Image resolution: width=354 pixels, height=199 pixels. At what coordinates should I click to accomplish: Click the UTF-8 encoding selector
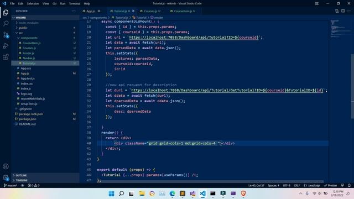(x=287, y=185)
